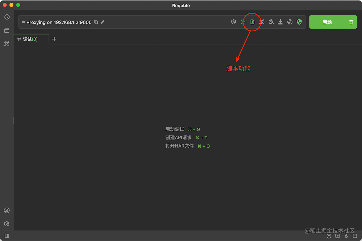Viewport: 362px width, 241px height.
Task: Click the feedback icon in the status bar
Action: tap(337, 236)
